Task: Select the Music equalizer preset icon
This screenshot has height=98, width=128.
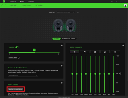Action: pos(105,52)
